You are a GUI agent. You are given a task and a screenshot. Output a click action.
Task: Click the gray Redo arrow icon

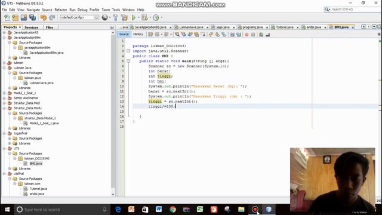pyautogui.click(x=52, y=17)
